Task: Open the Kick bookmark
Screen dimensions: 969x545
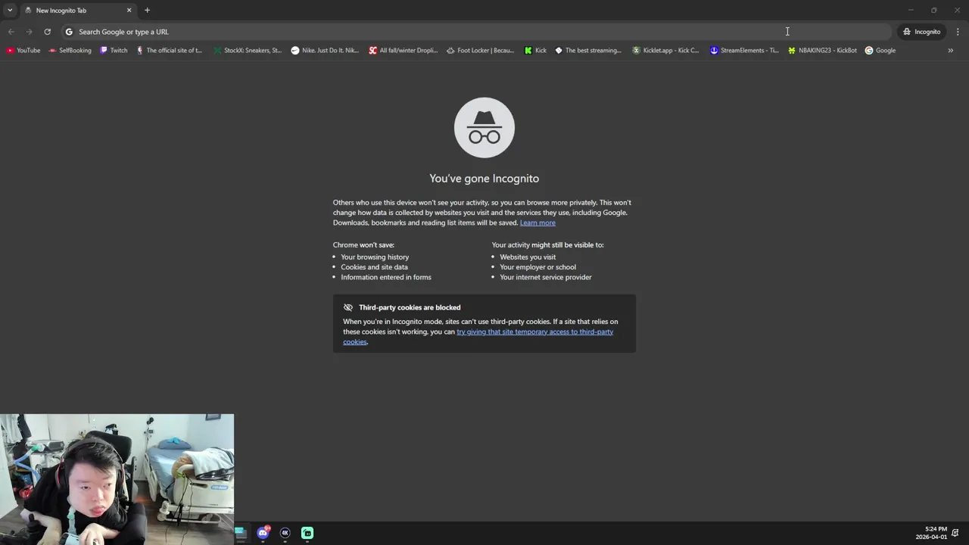Action: pyautogui.click(x=535, y=51)
